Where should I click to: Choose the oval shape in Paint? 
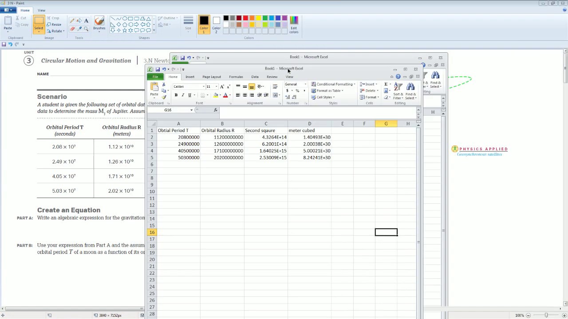coord(125,19)
